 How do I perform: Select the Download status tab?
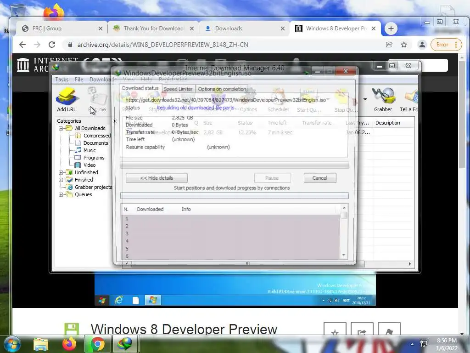[140, 88]
